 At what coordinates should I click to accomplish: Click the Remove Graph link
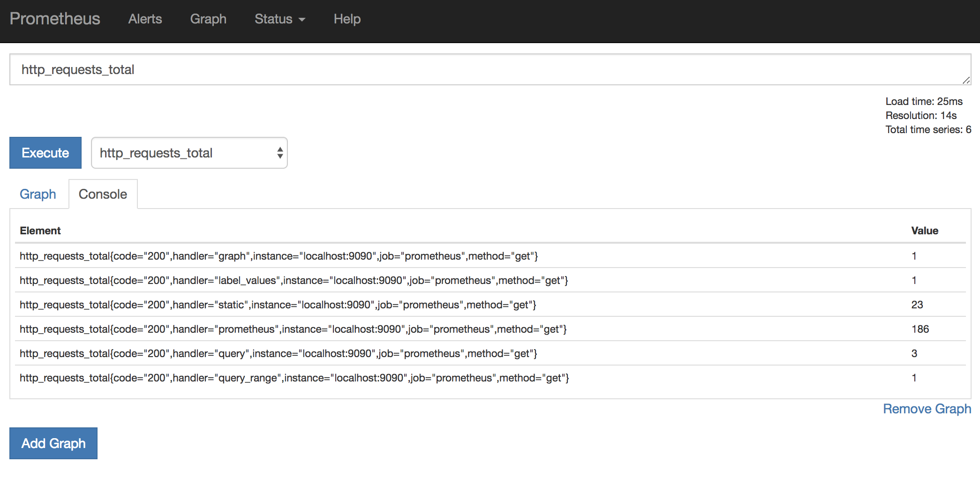pos(927,409)
